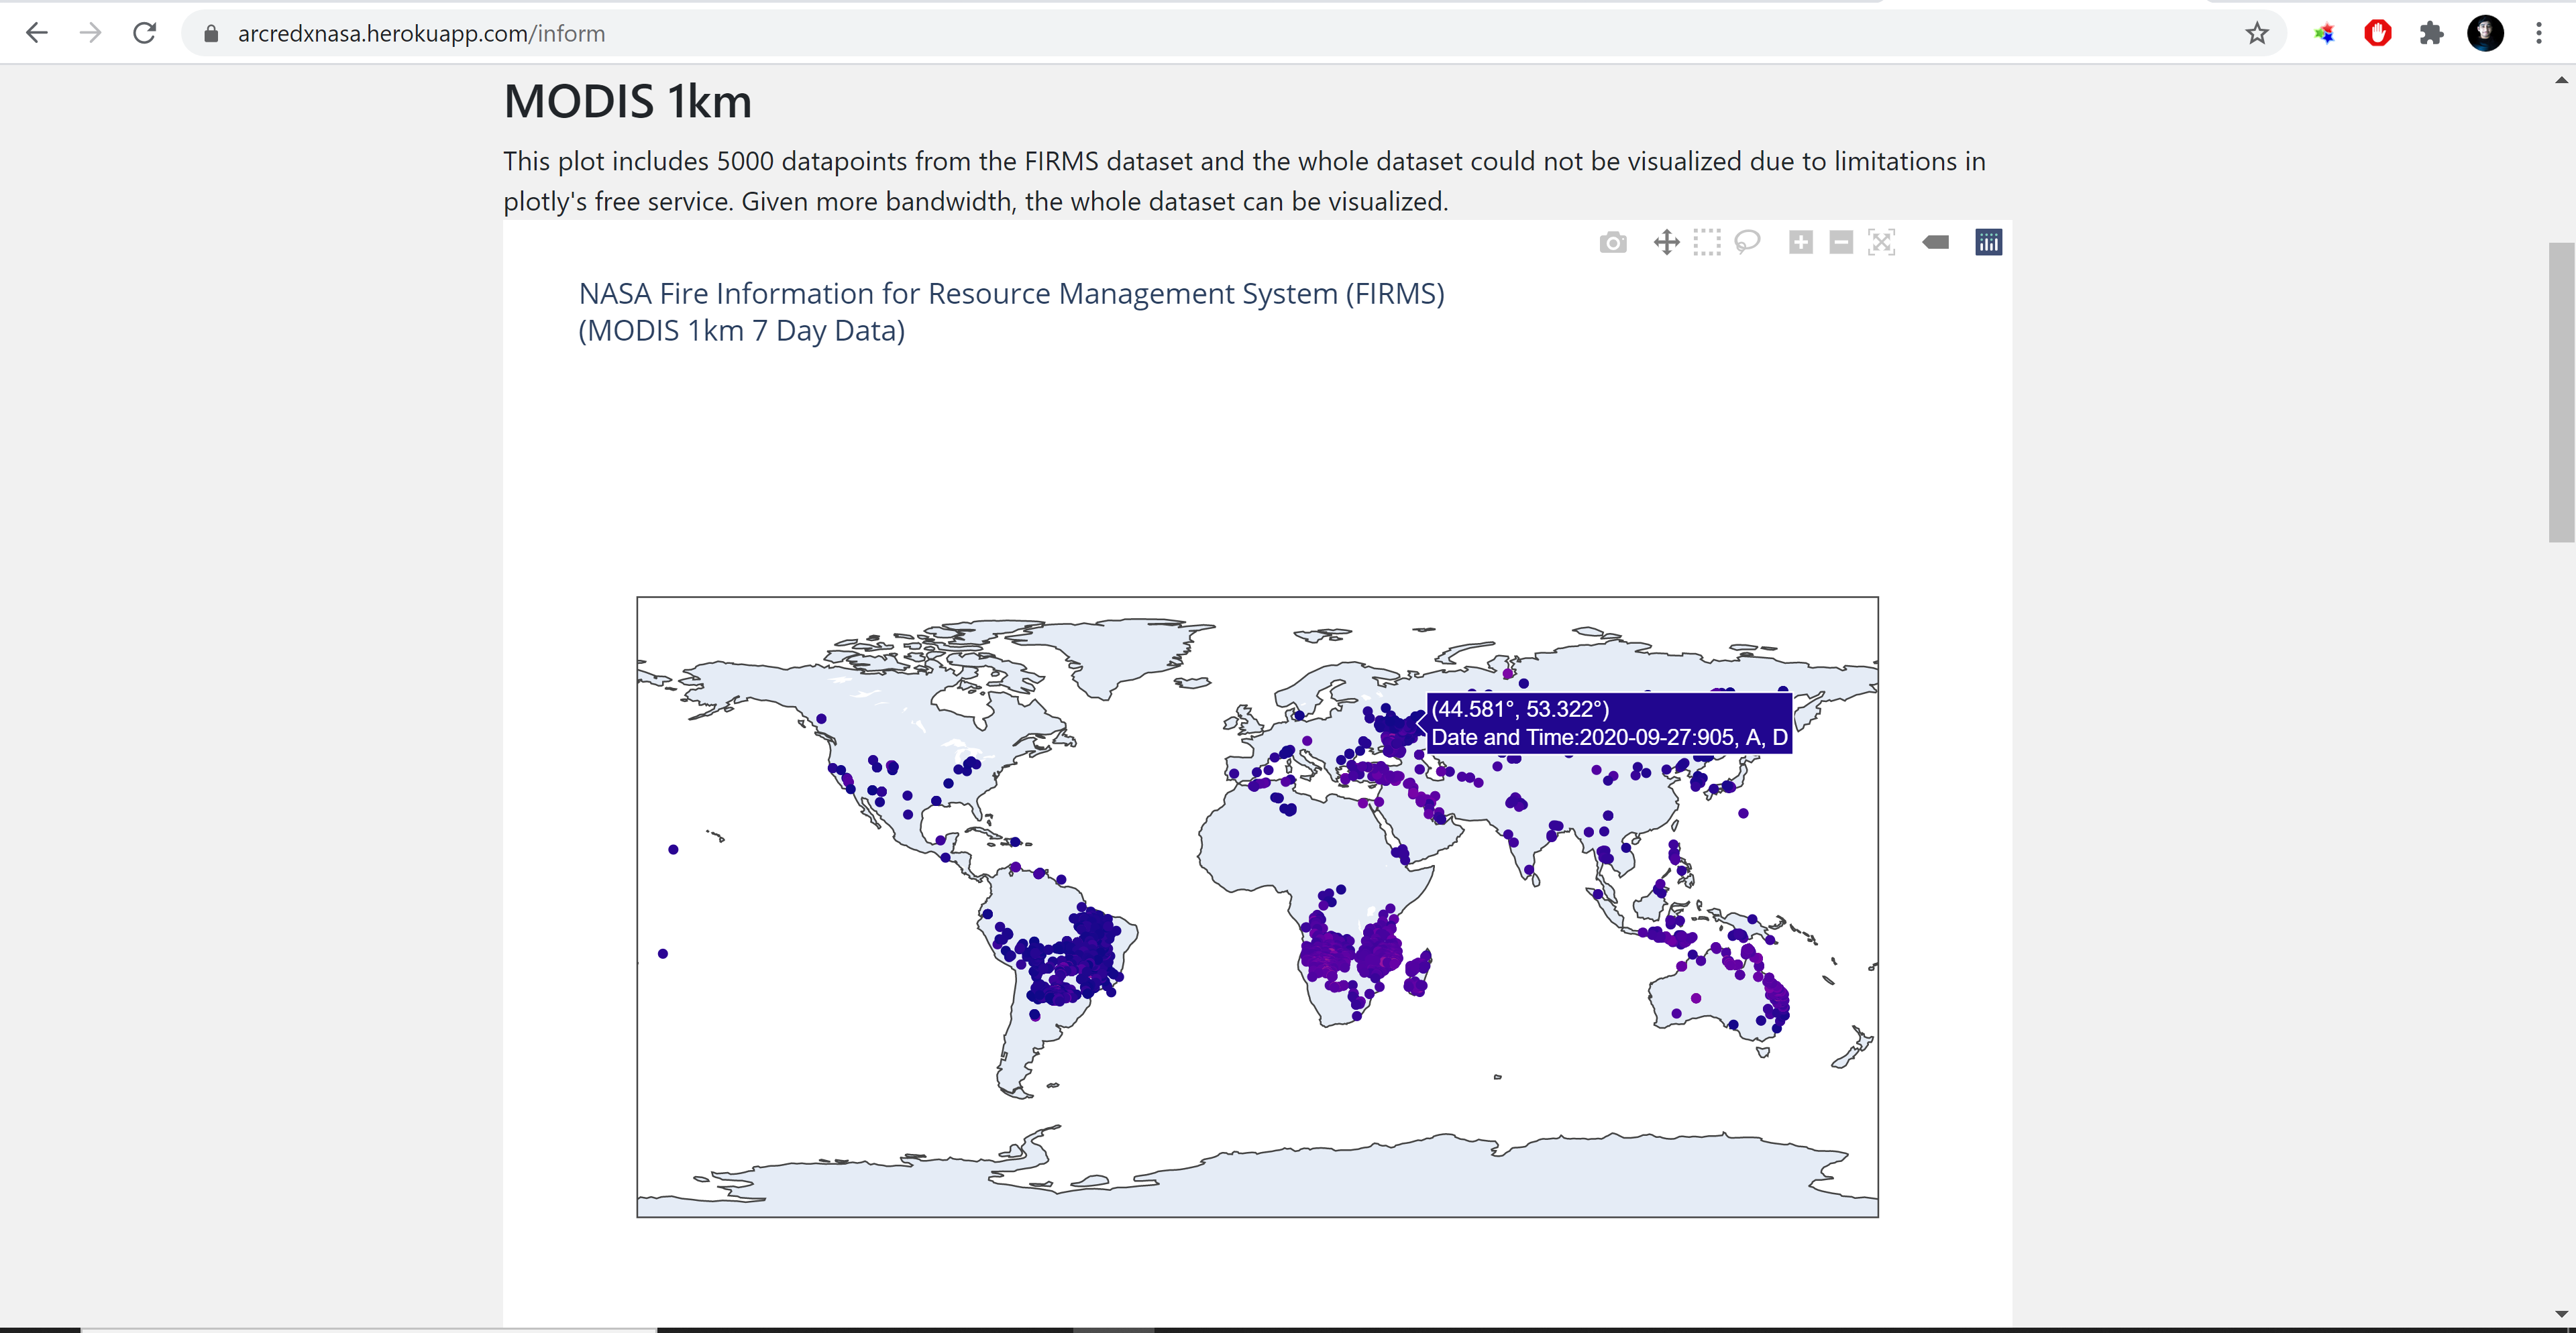
Task: Activate the Box Select tool
Action: [x=1707, y=243]
